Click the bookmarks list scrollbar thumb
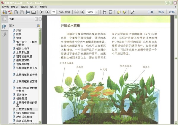Image resolution: width=178 pixels, height=125 pixels. (40, 38)
